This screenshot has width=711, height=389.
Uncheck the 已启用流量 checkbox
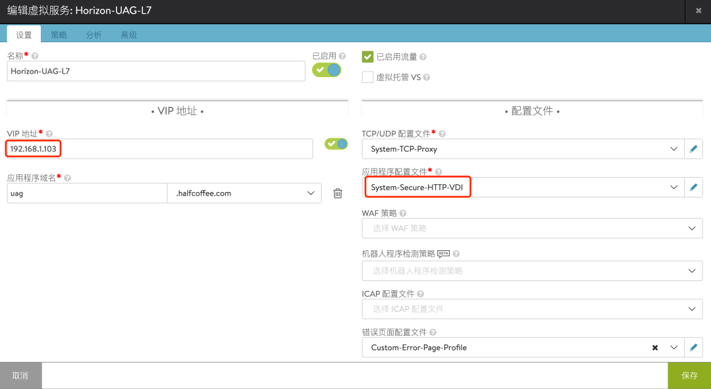pos(367,57)
